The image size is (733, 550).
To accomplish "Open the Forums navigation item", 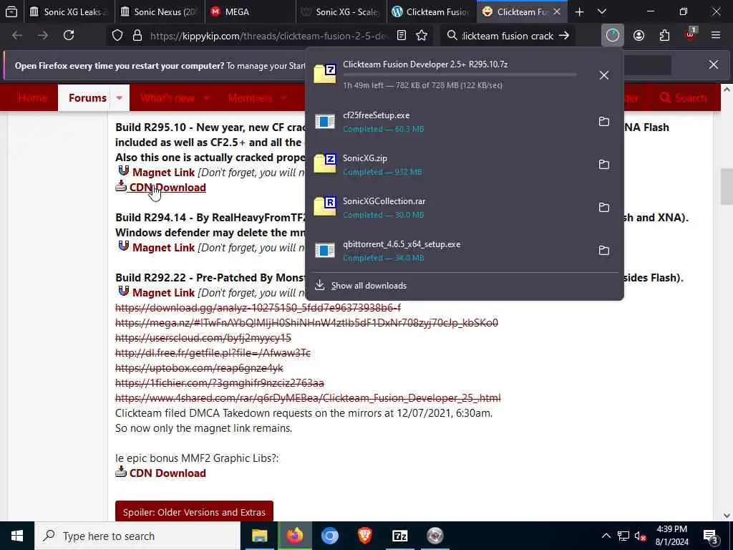I will (87, 97).
